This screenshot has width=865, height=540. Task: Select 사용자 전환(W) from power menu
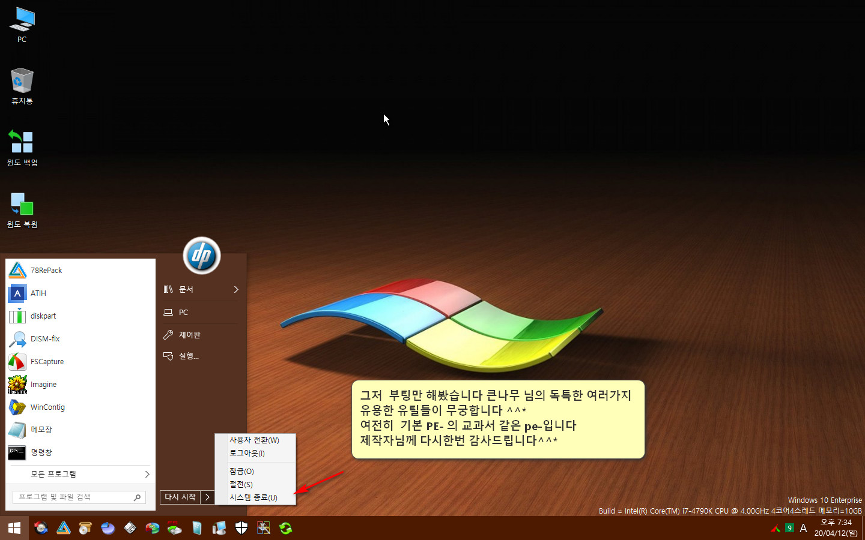tap(255, 440)
